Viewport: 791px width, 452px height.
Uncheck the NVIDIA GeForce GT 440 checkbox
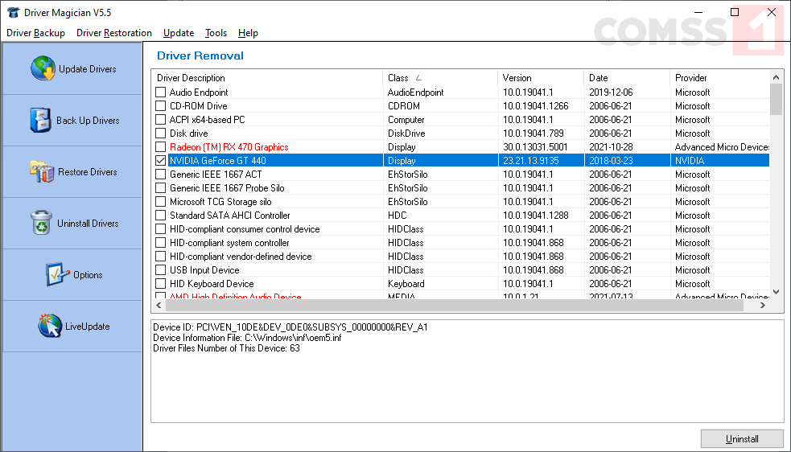click(x=160, y=160)
